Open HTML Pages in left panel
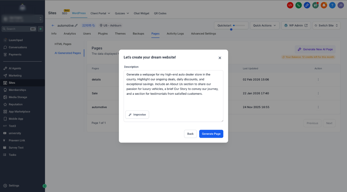This screenshot has height=192, width=347. [x=63, y=44]
